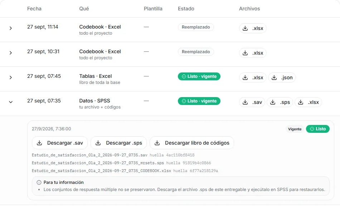
Task: Click the date 27 sept, 07:35
Action: pos(44,101)
